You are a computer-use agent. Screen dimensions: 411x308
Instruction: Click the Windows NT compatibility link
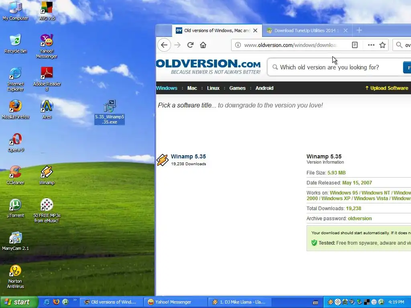pyautogui.click(x=376, y=193)
